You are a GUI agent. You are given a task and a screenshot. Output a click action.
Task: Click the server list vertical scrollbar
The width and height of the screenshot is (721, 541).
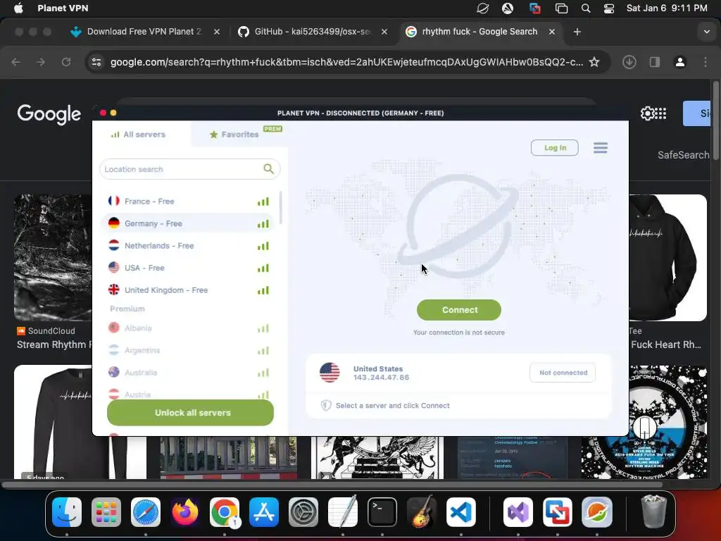pos(280,208)
